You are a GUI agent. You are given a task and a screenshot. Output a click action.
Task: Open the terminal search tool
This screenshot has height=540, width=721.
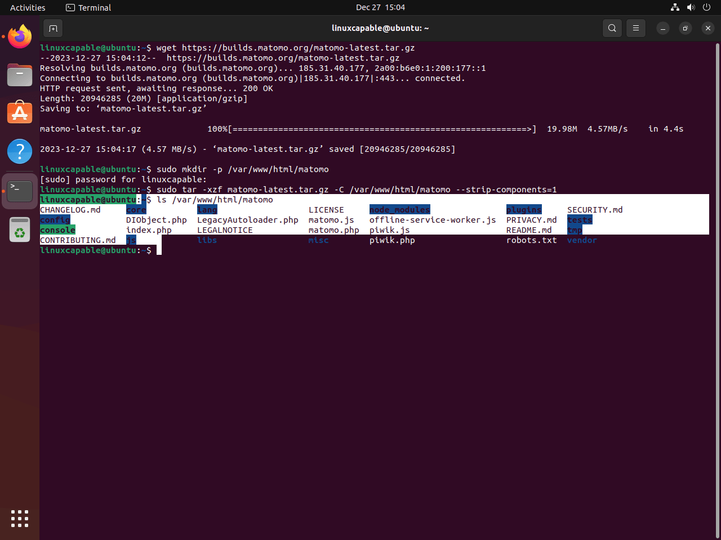point(612,28)
